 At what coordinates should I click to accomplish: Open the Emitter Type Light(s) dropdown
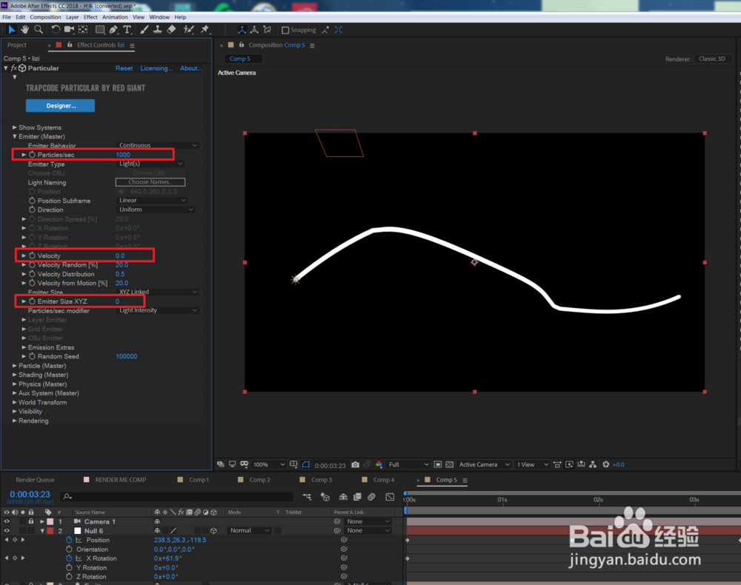point(150,164)
